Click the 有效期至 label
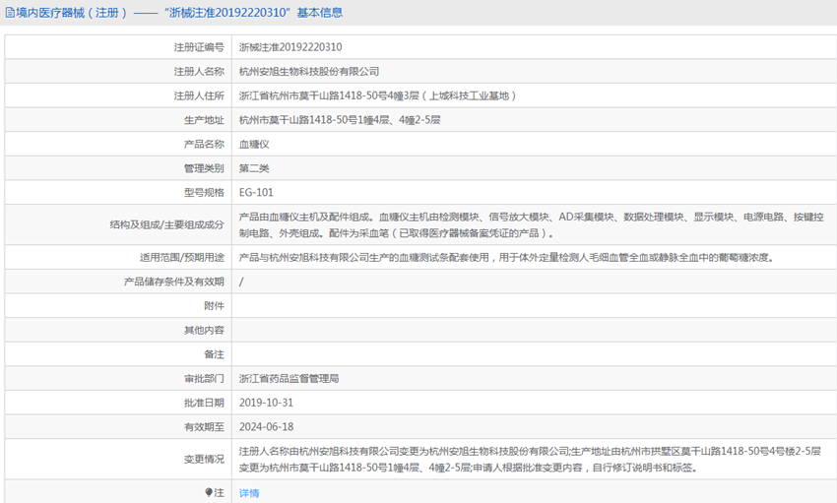Screen dimensions: 837x503 [204, 427]
